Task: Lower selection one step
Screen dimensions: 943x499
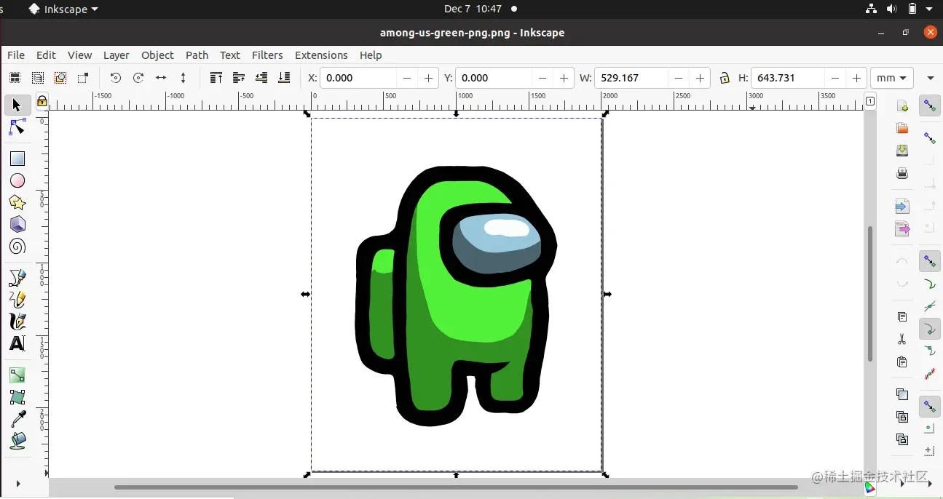Action: coord(261,78)
